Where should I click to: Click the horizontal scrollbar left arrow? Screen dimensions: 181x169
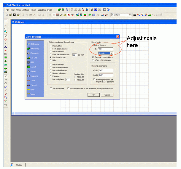13,113
